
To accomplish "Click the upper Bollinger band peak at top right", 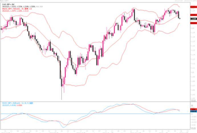I will pos(174,4).
